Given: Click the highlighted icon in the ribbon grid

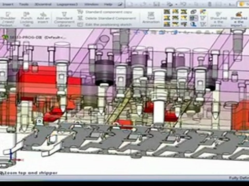Looking at the screenshot, I should click(x=193, y=18).
